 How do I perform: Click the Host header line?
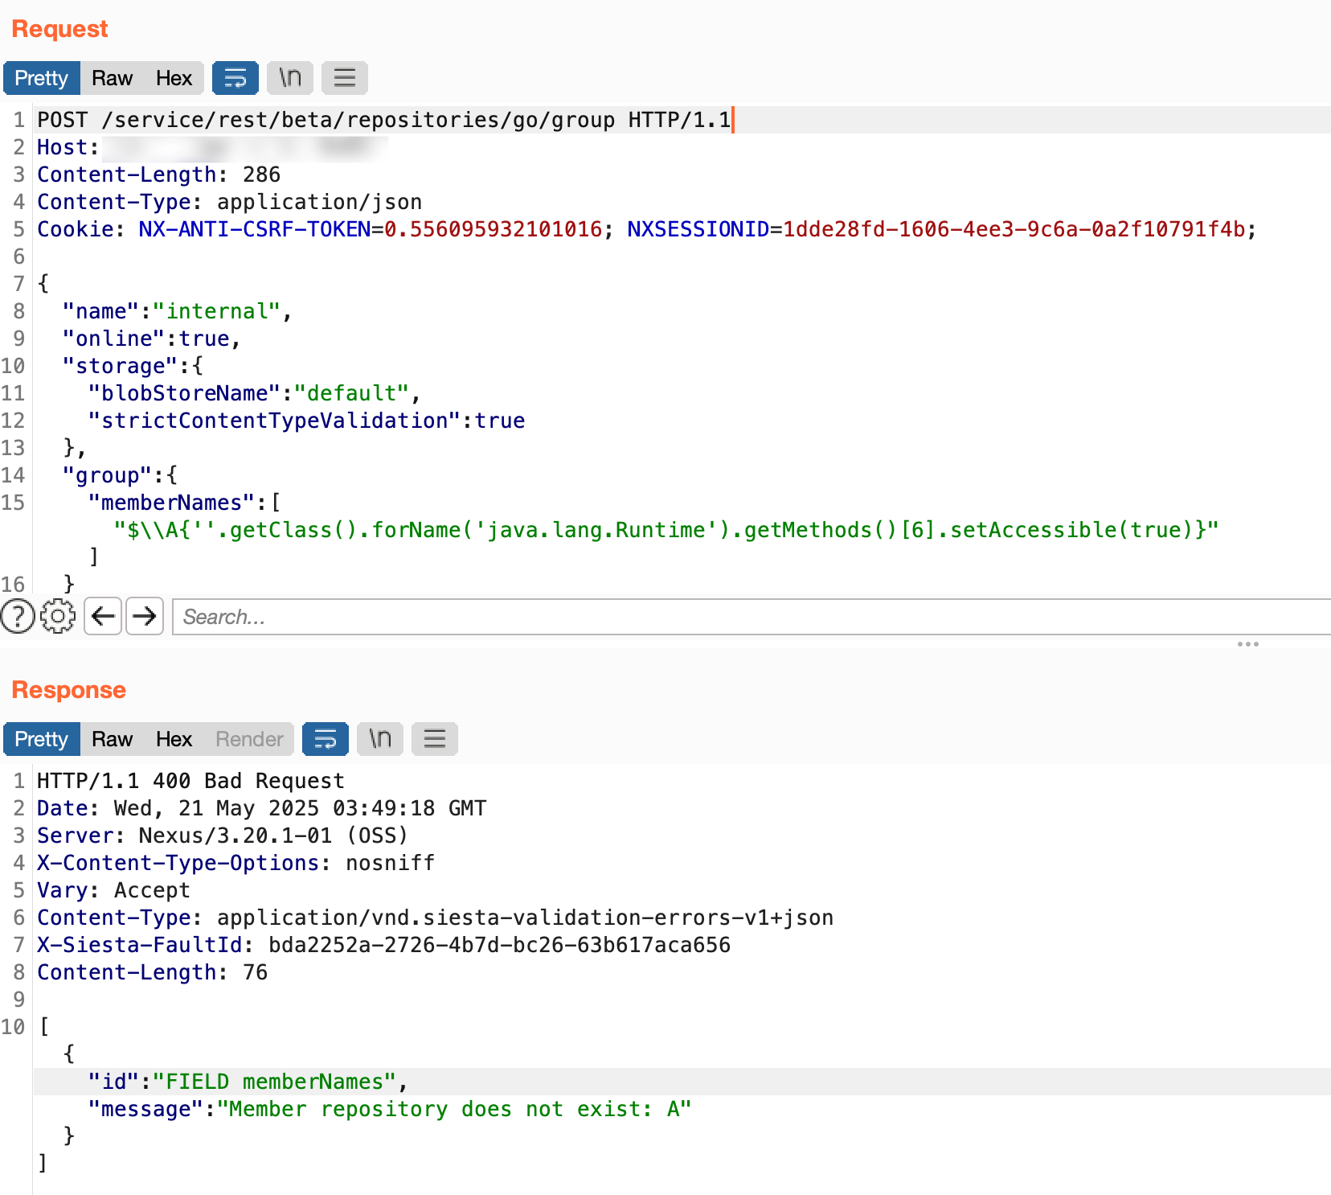click(212, 147)
